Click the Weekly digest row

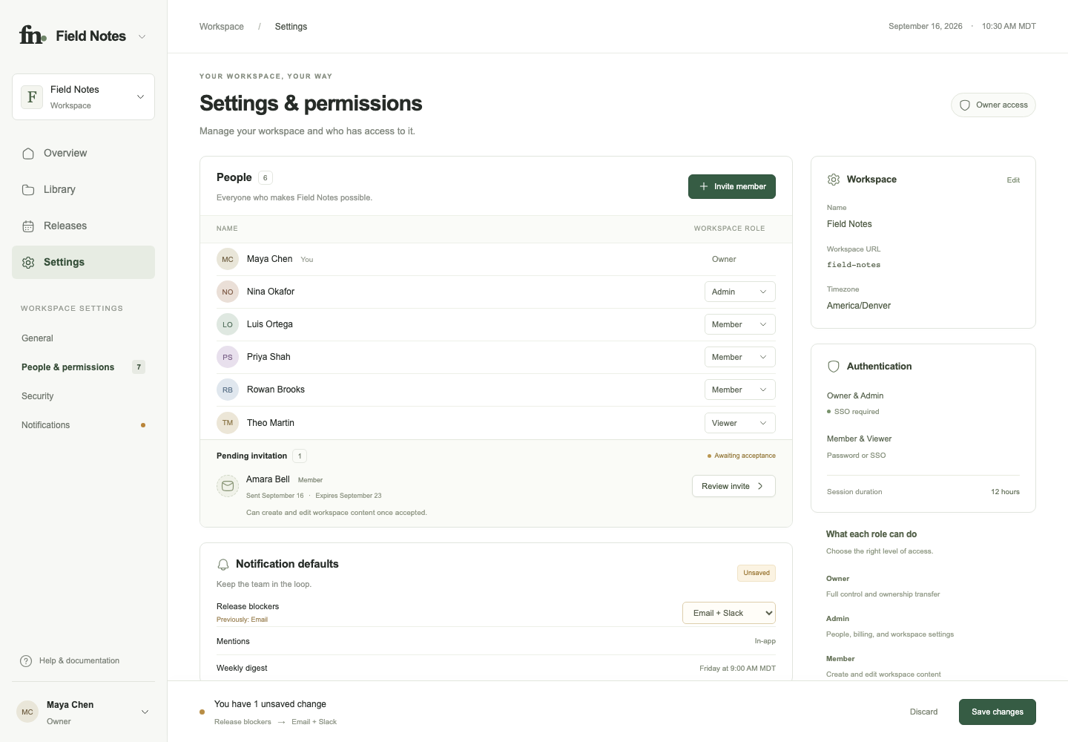point(496,669)
